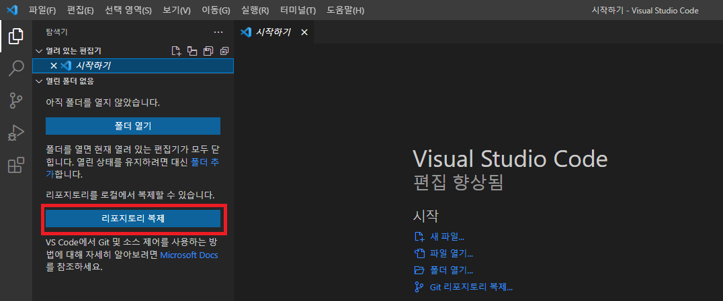Open the 편집(E) menu
The height and width of the screenshot is (301, 723).
pyautogui.click(x=80, y=10)
